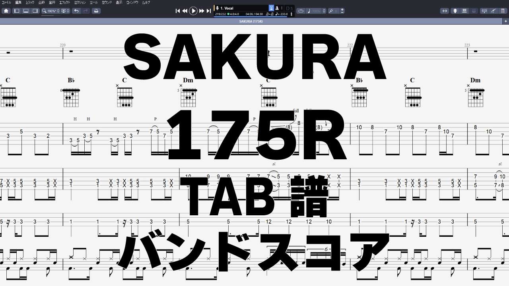
Task: Open the ツール menu
Action: pos(94,2)
